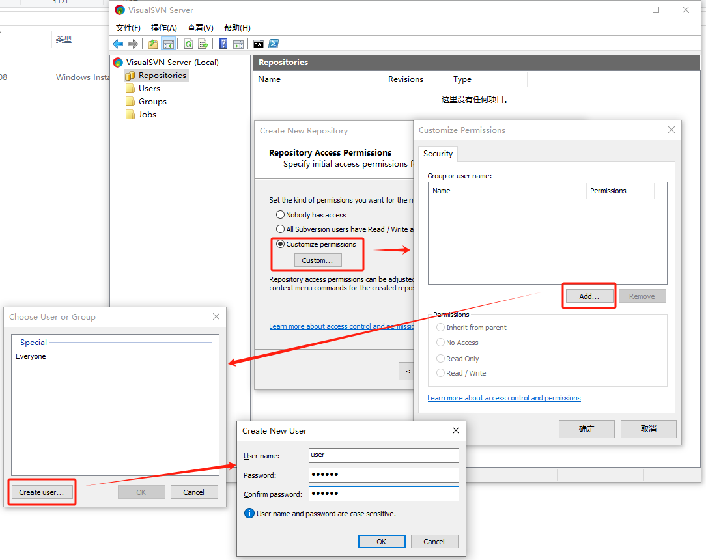Switch to the Security tab
This screenshot has width=706, height=560.
438,154
